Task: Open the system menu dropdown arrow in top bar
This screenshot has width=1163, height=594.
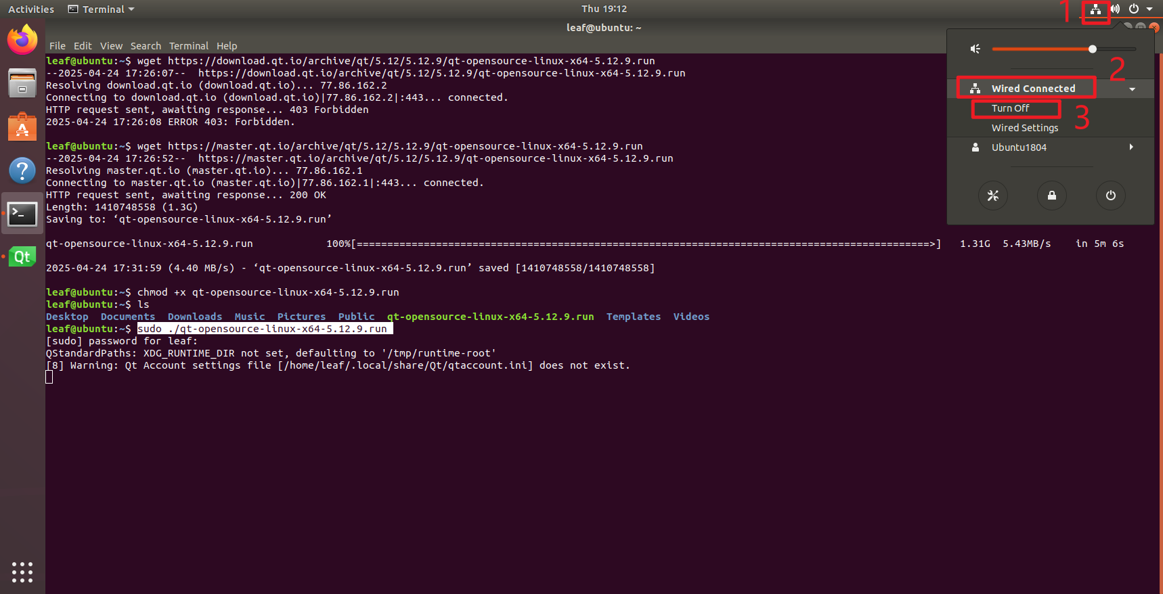Action: pos(1149,9)
